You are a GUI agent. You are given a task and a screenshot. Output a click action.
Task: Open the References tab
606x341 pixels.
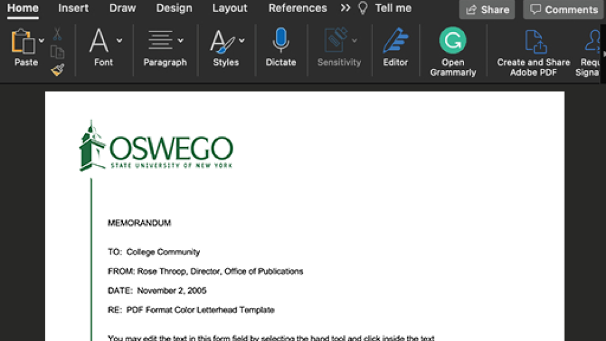297,8
